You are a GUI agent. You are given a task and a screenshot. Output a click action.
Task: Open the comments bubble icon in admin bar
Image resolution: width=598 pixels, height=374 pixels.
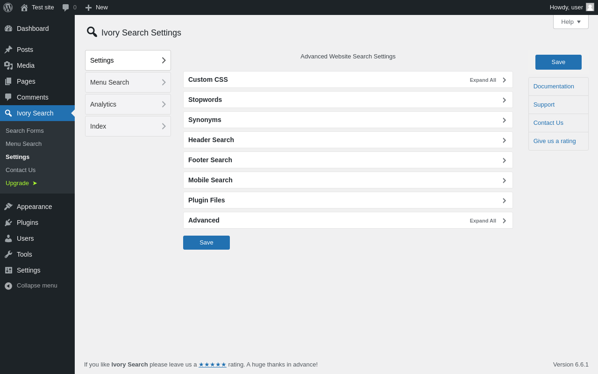(x=66, y=7)
